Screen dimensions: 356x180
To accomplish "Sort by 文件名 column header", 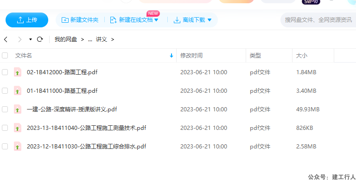I will 23,56.
